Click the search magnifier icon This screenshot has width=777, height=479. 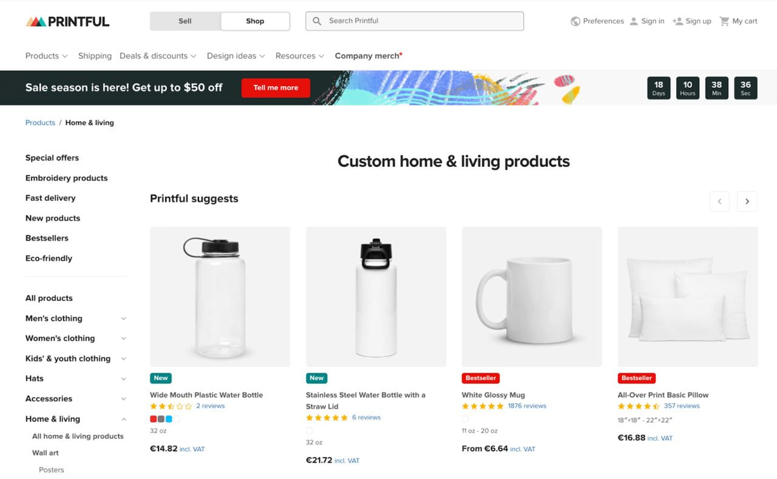coord(317,21)
